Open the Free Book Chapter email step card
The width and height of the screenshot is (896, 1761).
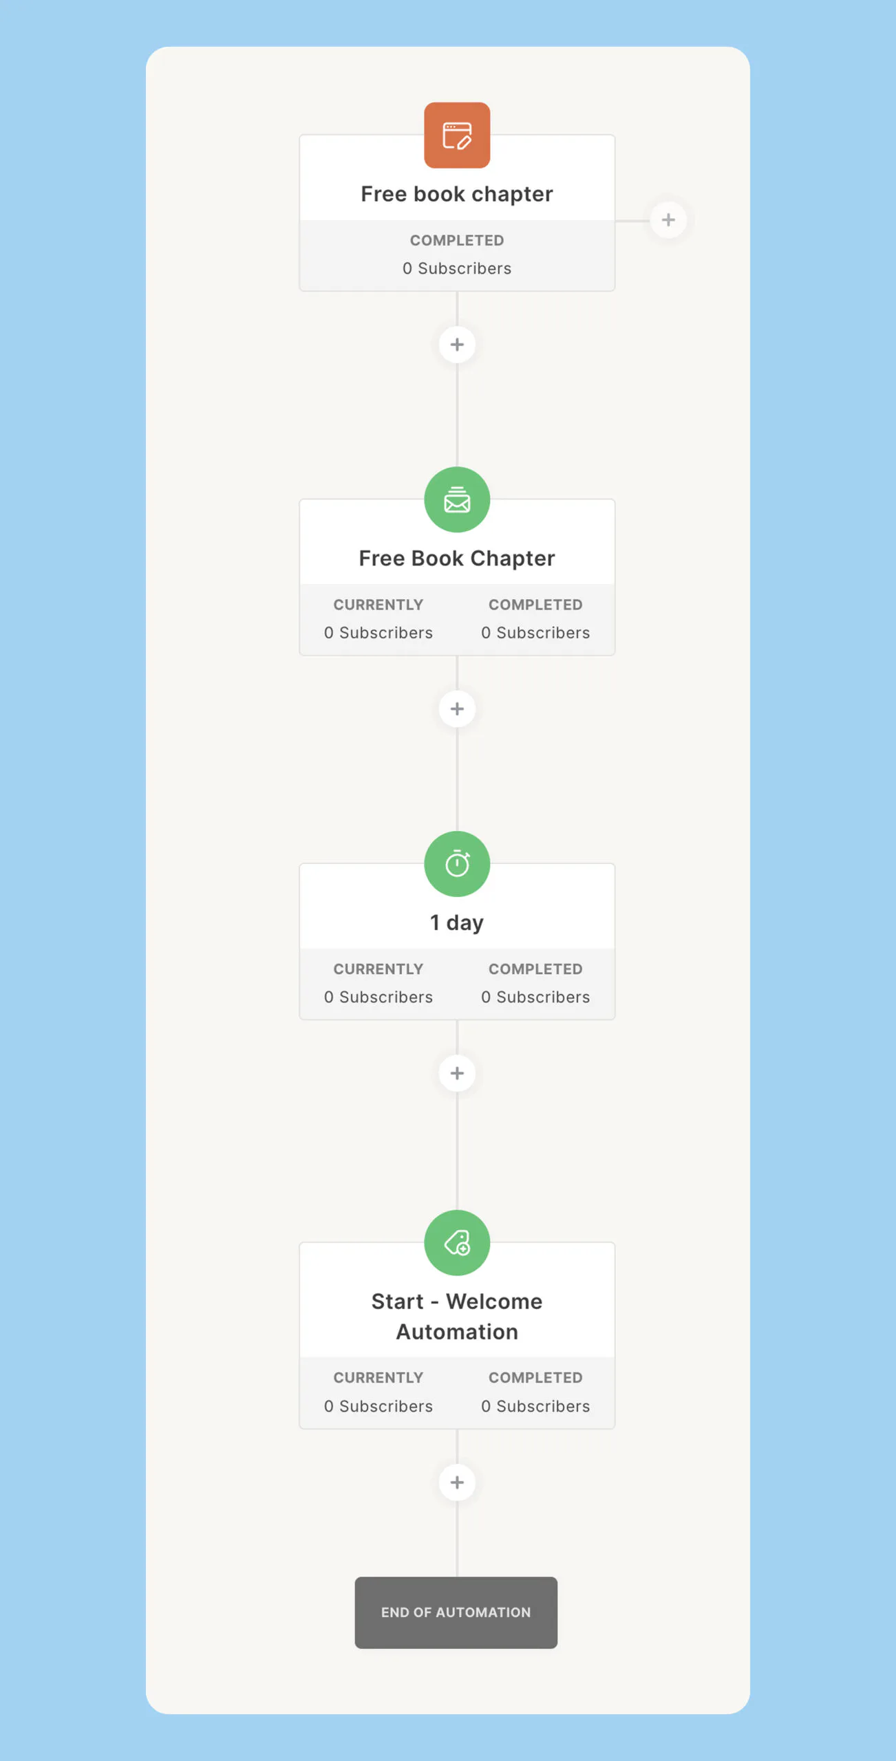pyautogui.click(x=457, y=558)
